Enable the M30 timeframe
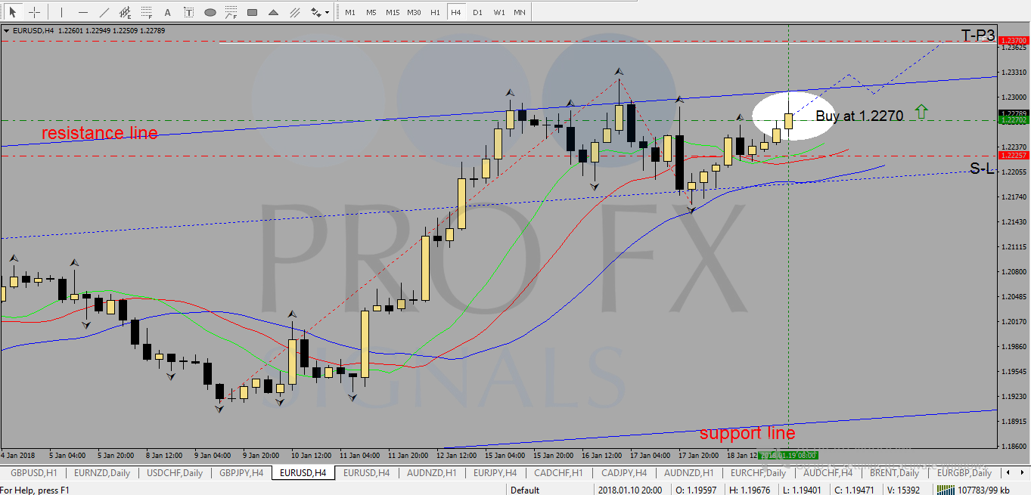 click(414, 12)
